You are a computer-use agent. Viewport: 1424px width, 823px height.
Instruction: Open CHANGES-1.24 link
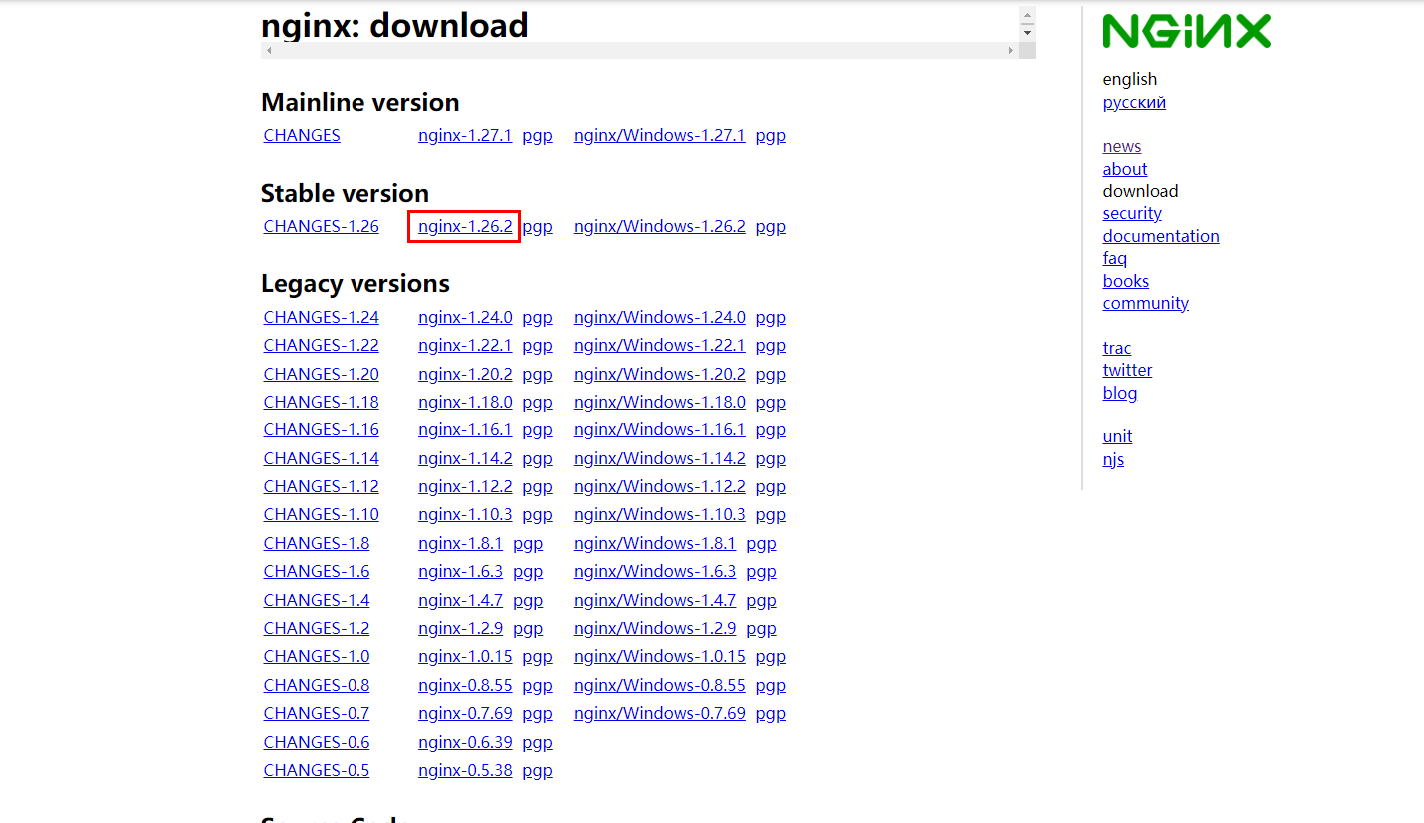pos(322,317)
